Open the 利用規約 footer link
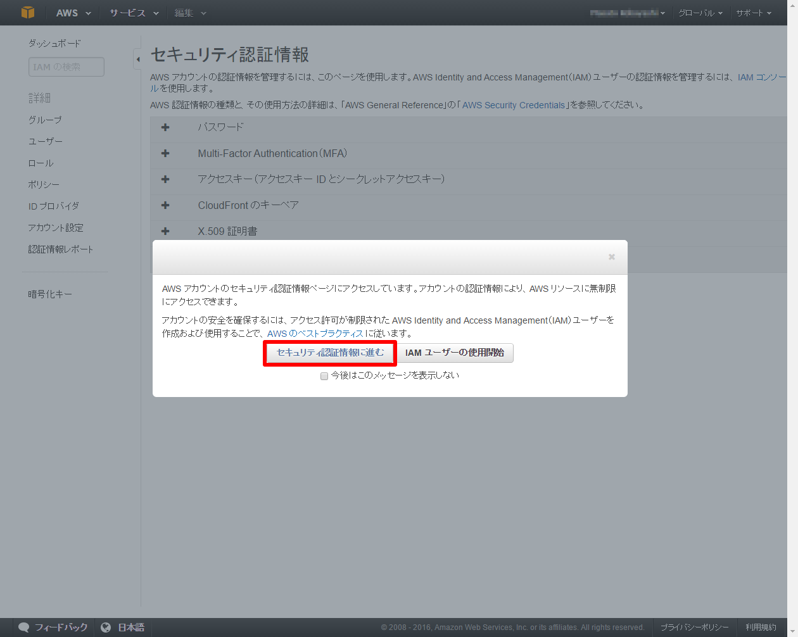This screenshot has width=798, height=637. point(761,628)
